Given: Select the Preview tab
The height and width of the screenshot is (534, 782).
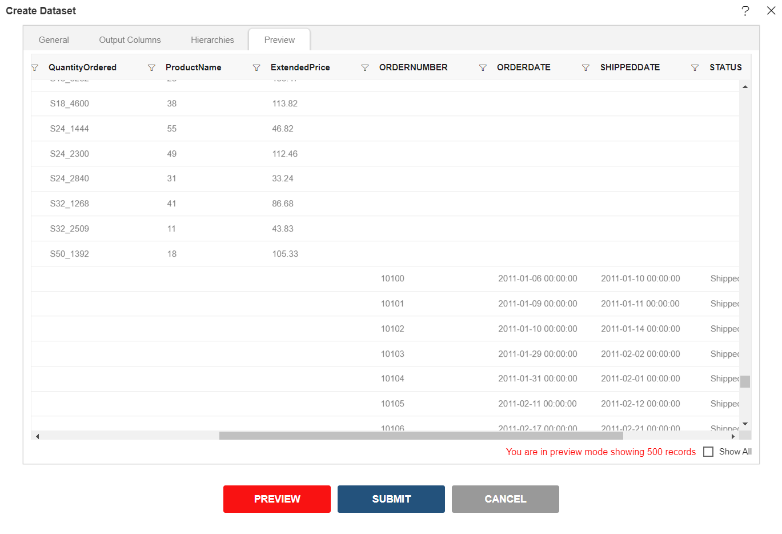Looking at the screenshot, I should click(x=279, y=40).
